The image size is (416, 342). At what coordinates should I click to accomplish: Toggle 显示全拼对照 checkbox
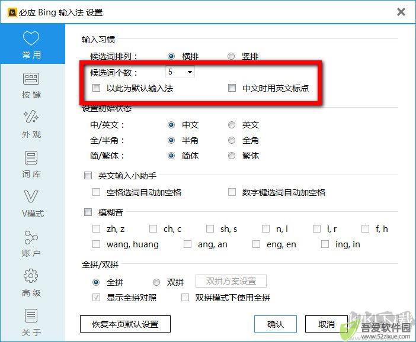pyautogui.click(x=96, y=298)
